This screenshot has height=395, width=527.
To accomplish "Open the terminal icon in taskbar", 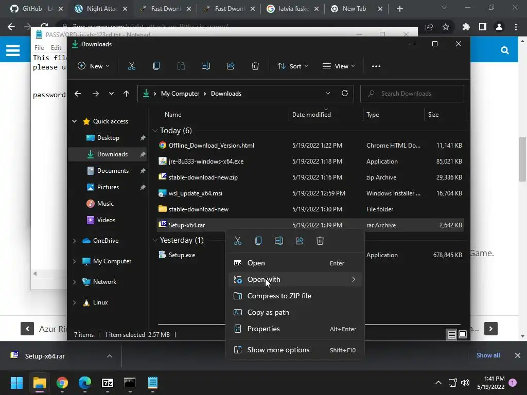I will (x=130, y=383).
